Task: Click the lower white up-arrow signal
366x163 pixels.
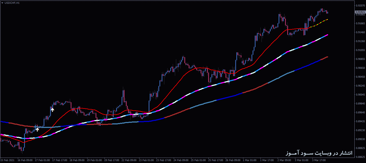Action: [37, 129]
